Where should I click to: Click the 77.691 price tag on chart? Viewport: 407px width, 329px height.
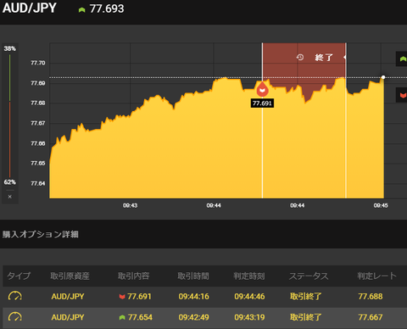click(262, 103)
